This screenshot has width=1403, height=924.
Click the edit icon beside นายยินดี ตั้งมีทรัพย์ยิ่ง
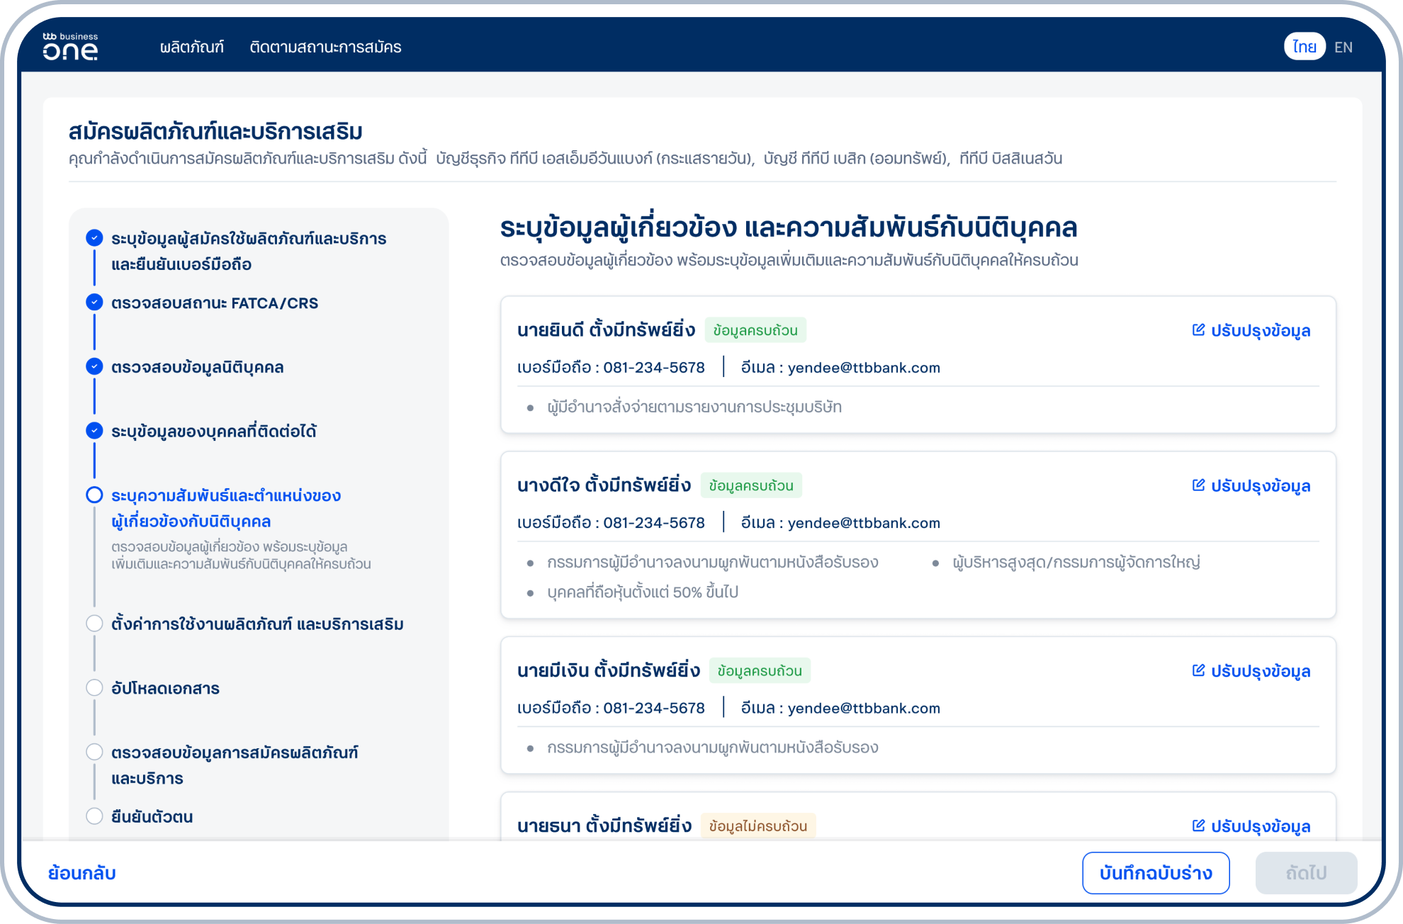(x=1198, y=329)
